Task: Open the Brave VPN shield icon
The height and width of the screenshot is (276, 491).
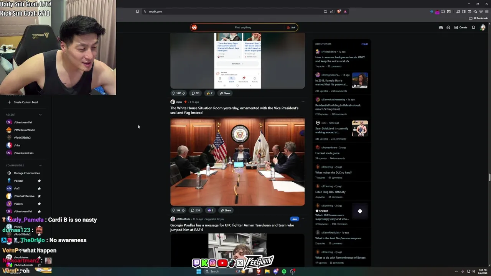Action: click(x=481, y=11)
